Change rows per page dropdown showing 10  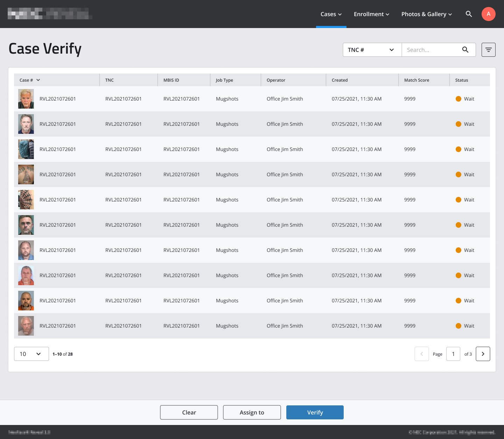tap(31, 354)
